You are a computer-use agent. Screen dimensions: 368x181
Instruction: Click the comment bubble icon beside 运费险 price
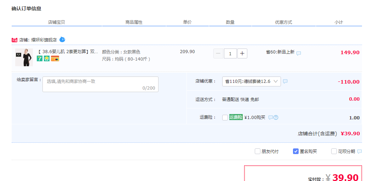pyautogui.click(x=271, y=118)
